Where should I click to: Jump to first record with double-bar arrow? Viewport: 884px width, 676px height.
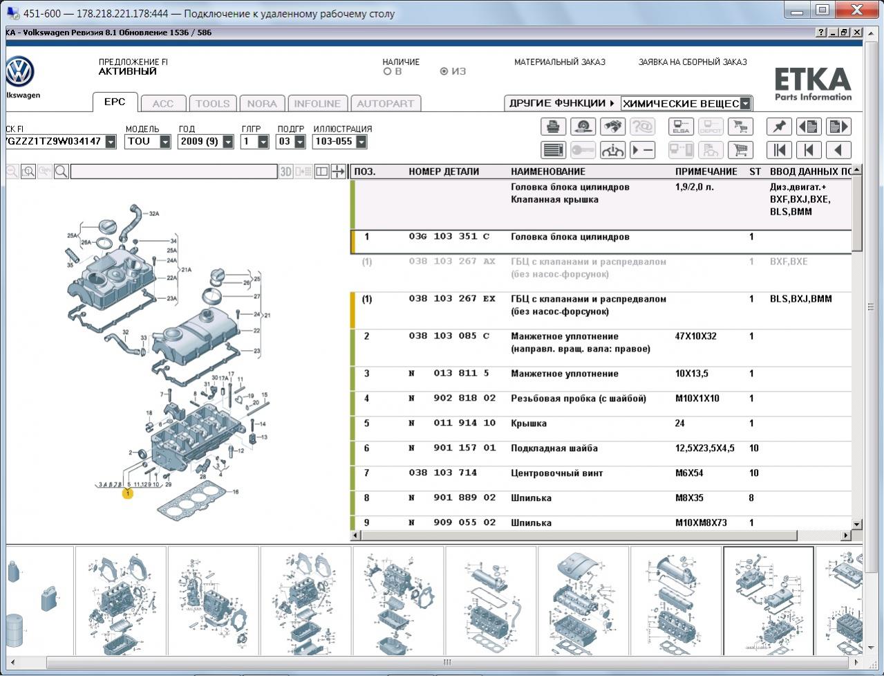pos(779,150)
